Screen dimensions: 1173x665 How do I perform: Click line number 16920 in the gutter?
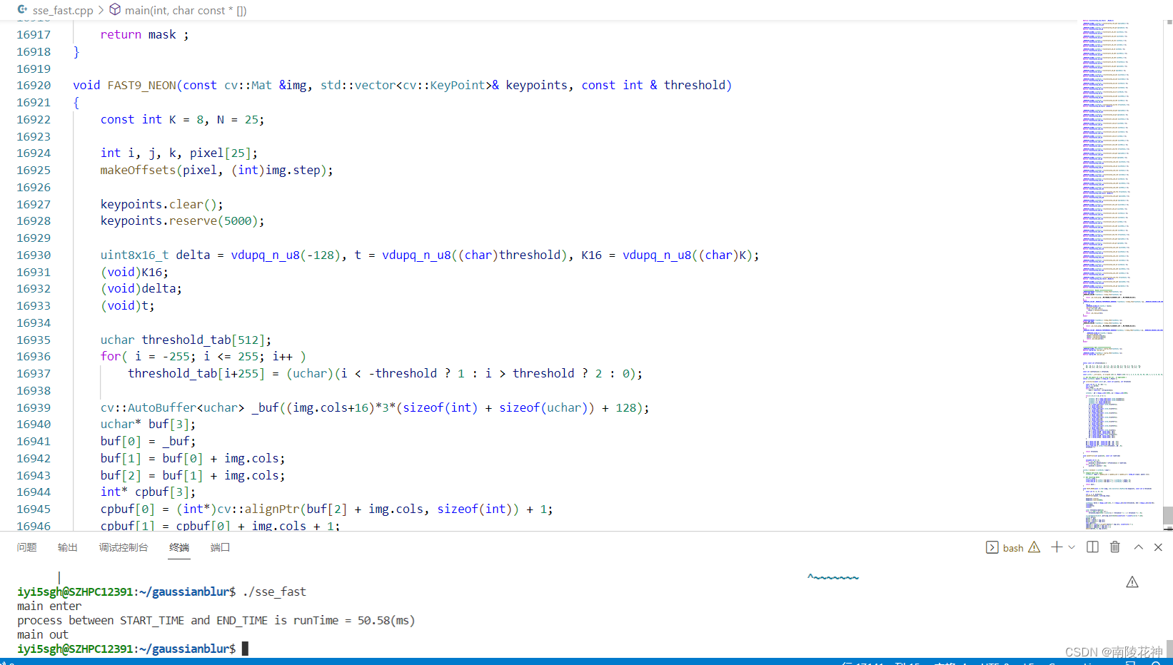[34, 85]
